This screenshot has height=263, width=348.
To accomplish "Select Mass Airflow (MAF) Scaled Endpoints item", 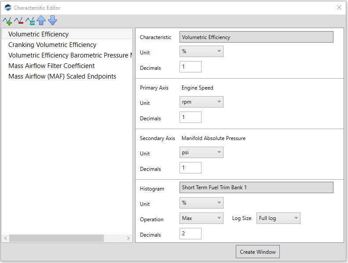I will click(x=62, y=76).
